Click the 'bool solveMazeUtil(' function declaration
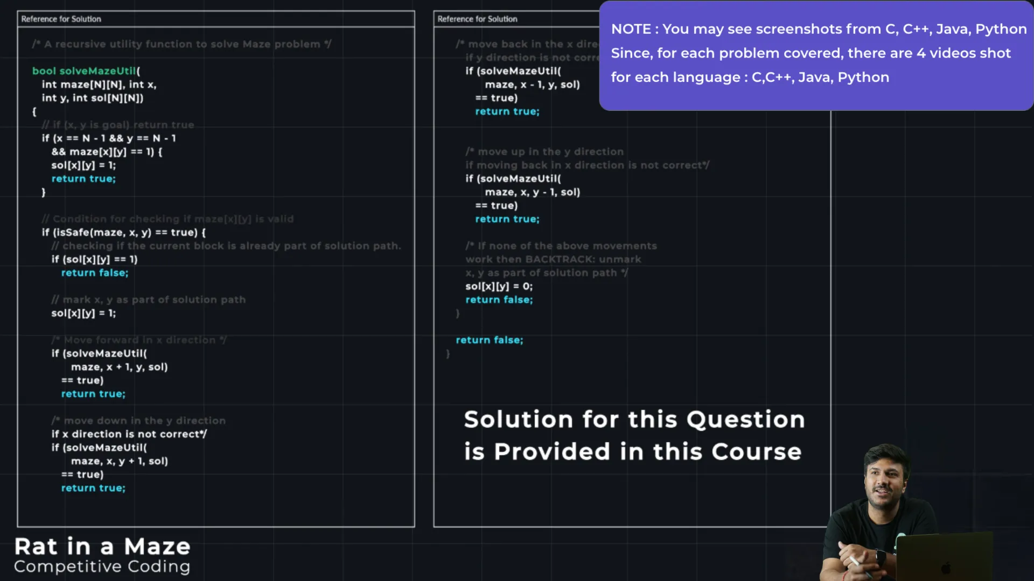 86,70
